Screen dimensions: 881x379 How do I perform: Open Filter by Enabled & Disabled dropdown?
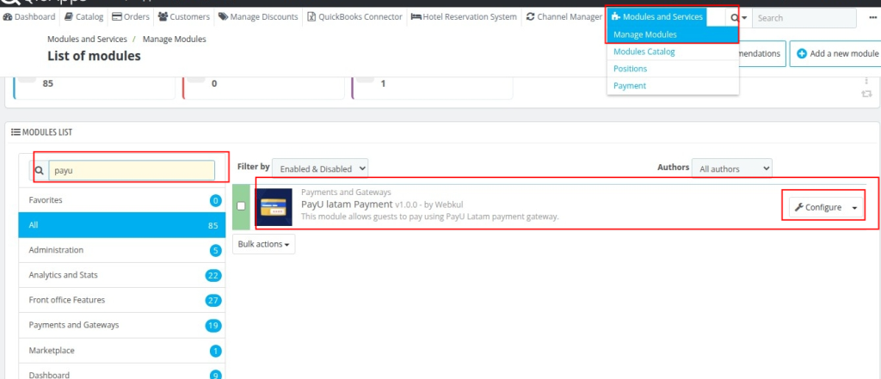coord(320,168)
